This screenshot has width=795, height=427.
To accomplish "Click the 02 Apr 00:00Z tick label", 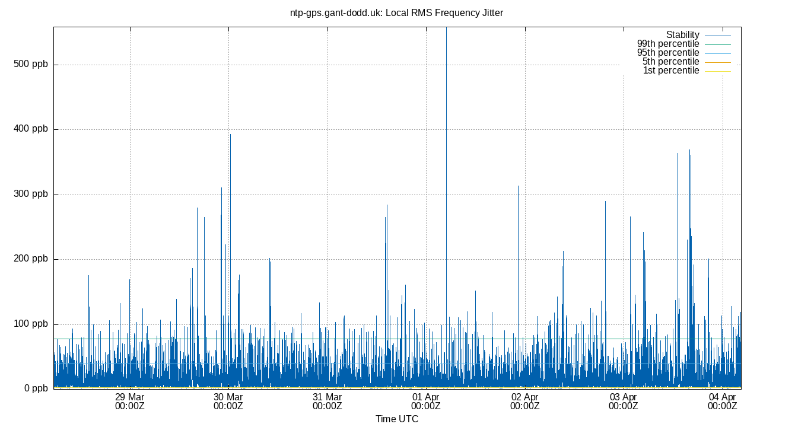I will click(x=524, y=401).
